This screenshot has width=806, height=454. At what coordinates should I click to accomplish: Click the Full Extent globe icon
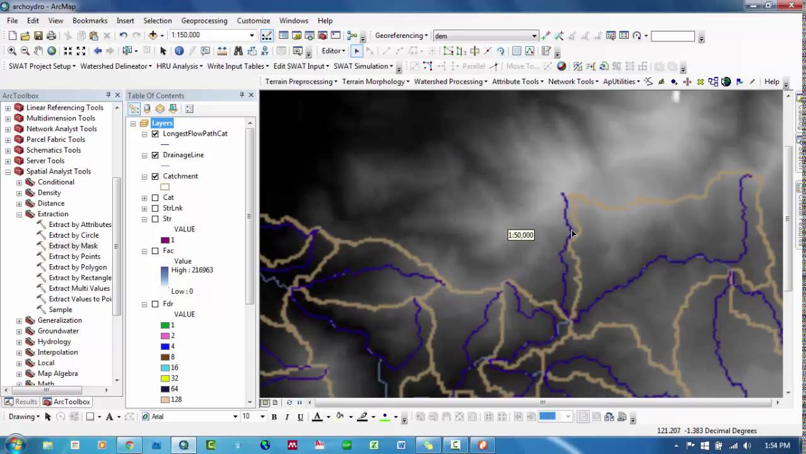(52, 51)
